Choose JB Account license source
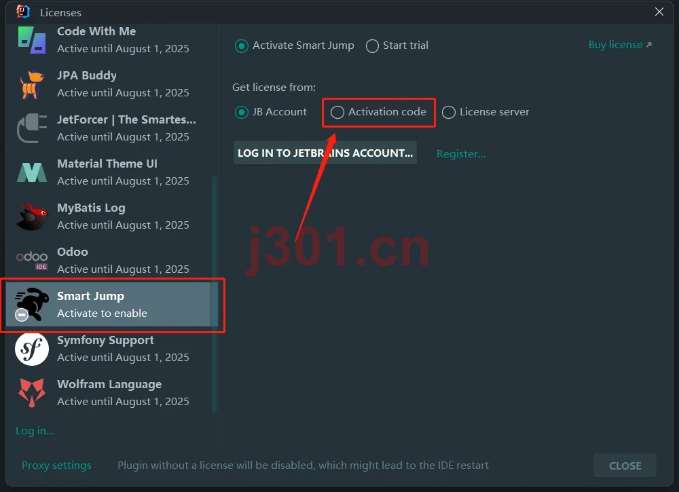679x492 pixels. (271, 112)
